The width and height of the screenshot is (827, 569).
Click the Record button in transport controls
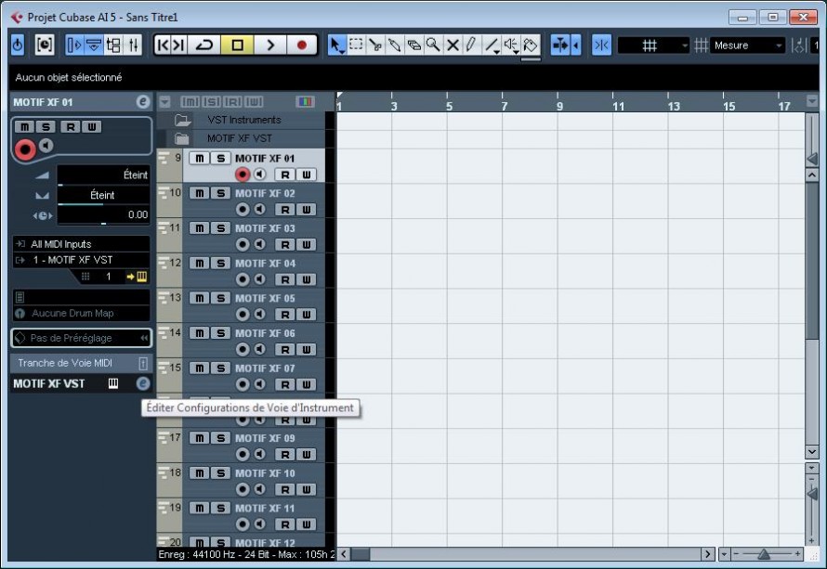click(x=301, y=45)
